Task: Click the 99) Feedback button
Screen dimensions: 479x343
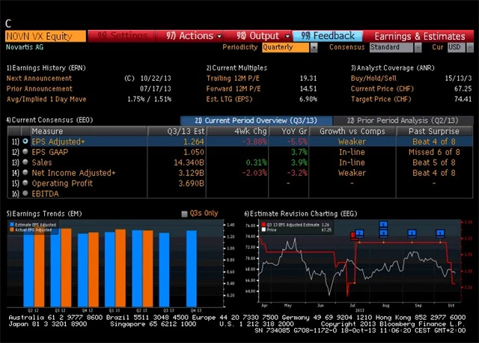Action: (328, 36)
